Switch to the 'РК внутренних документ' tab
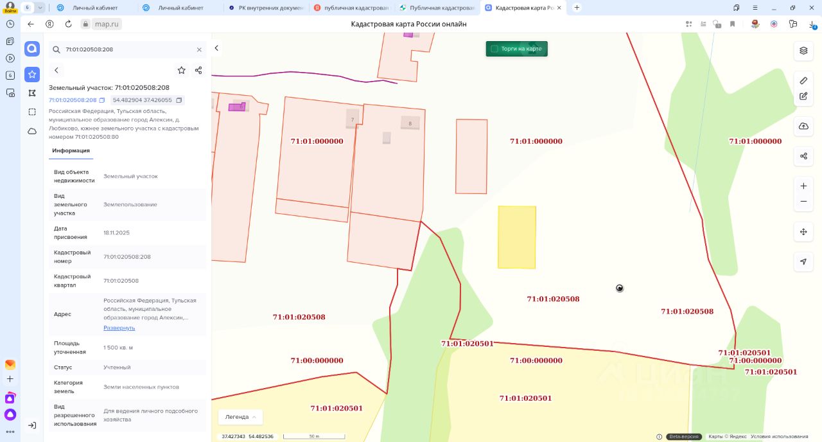This screenshot has height=442, width=822. click(x=265, y=8)
